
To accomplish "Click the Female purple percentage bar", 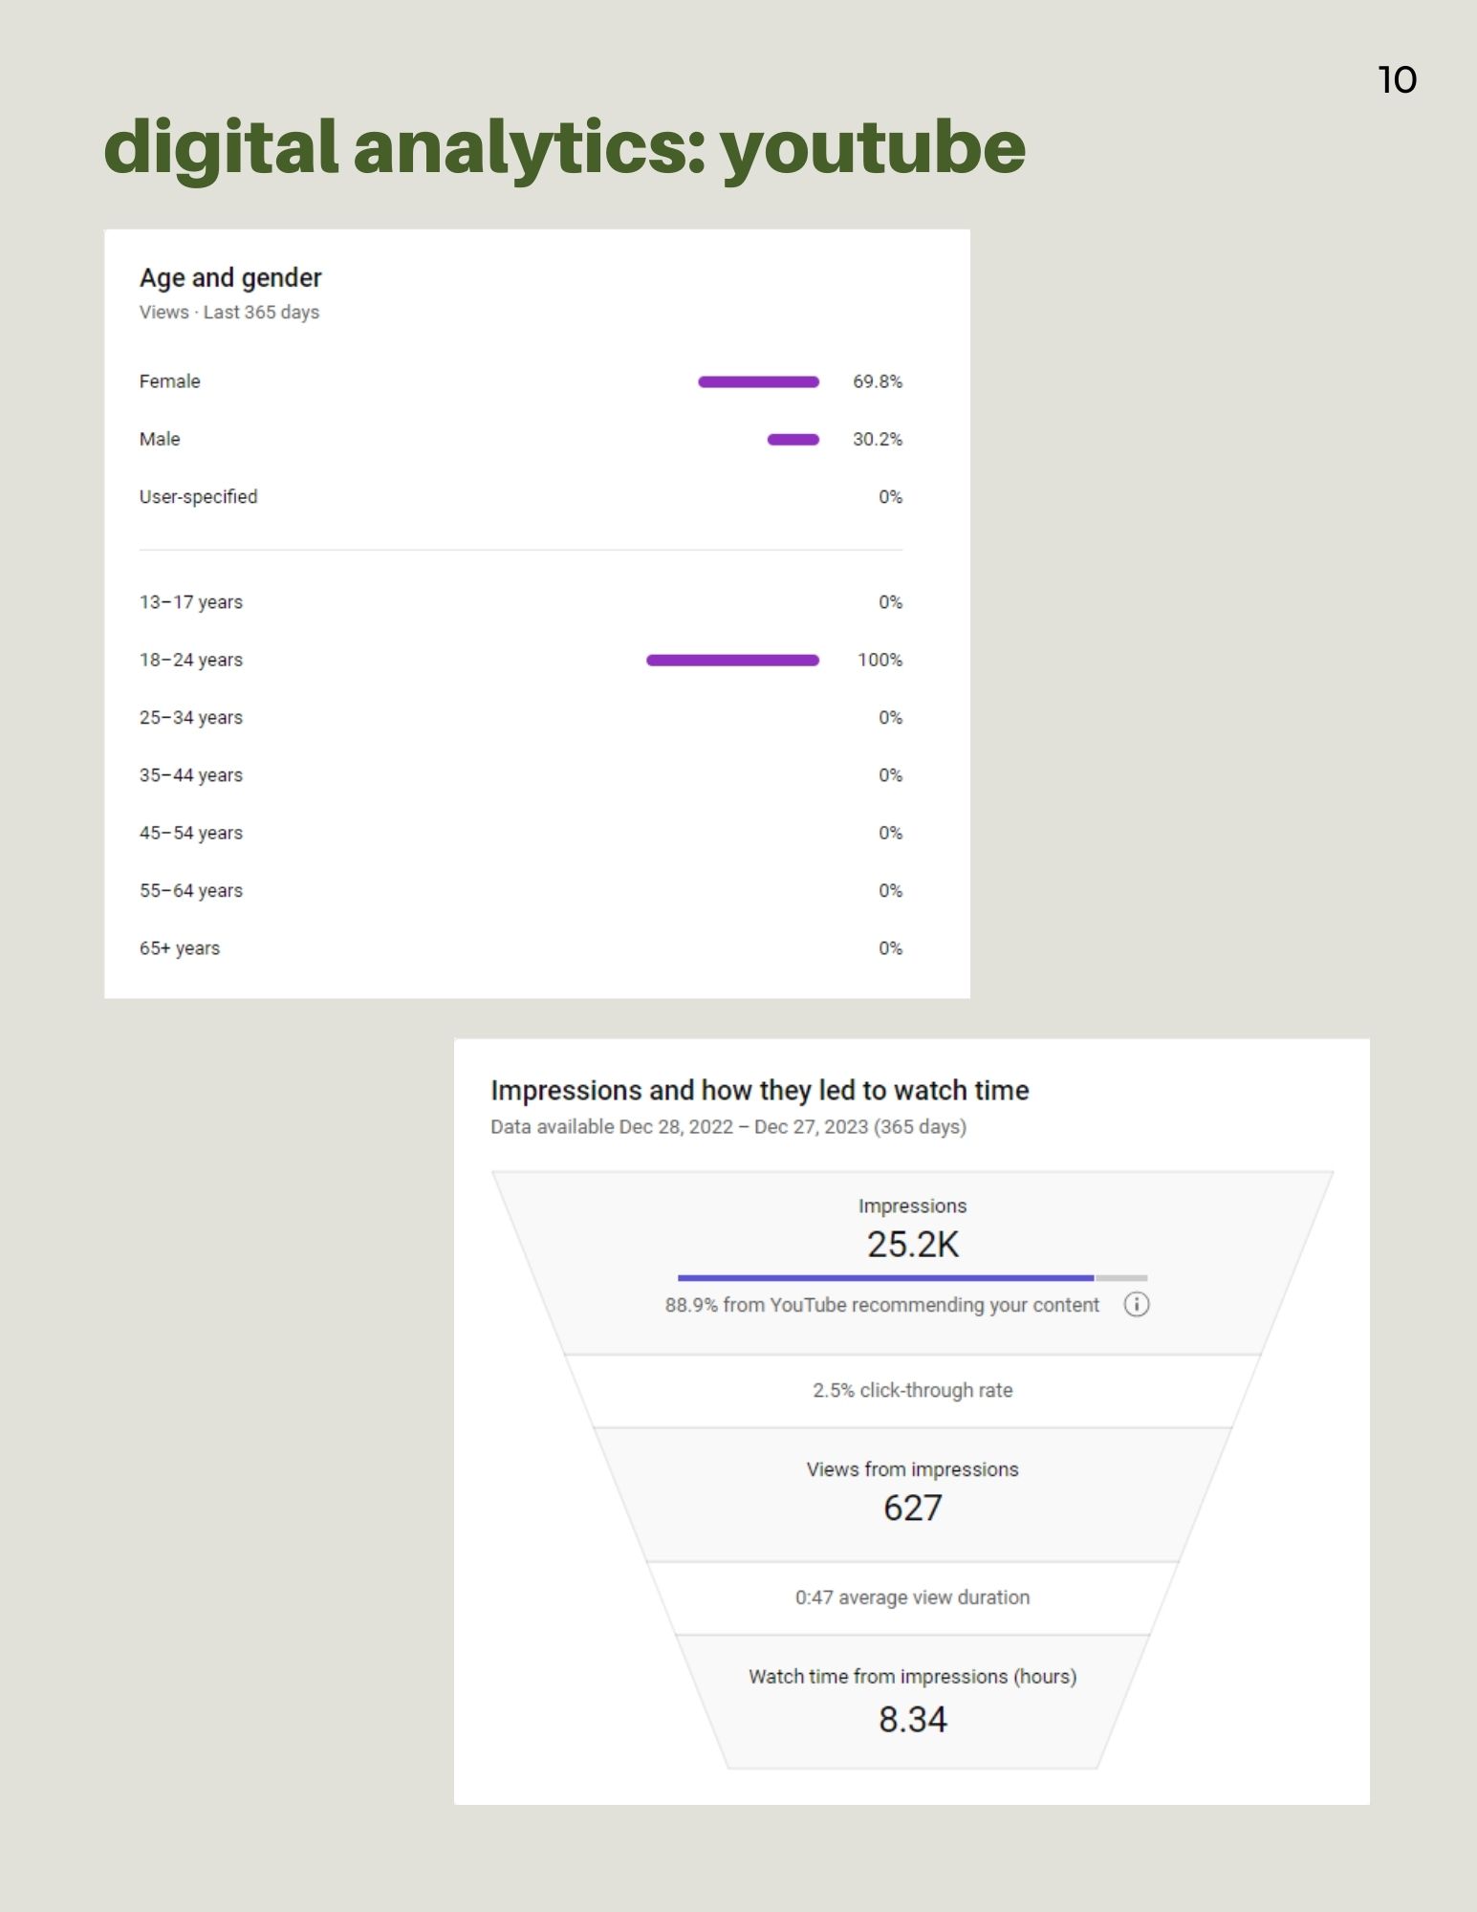I will click(x=758, y=381).
